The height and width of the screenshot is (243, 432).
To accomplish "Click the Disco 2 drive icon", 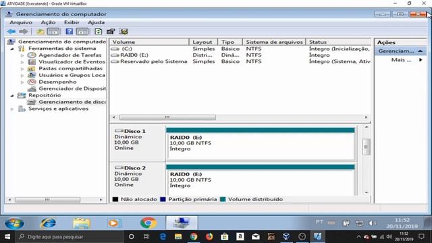I will pyautogui.click(x=119, y=167).
